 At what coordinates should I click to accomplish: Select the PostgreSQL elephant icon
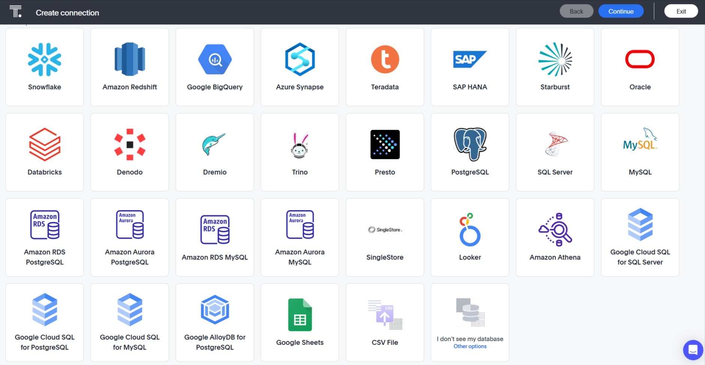470,144
